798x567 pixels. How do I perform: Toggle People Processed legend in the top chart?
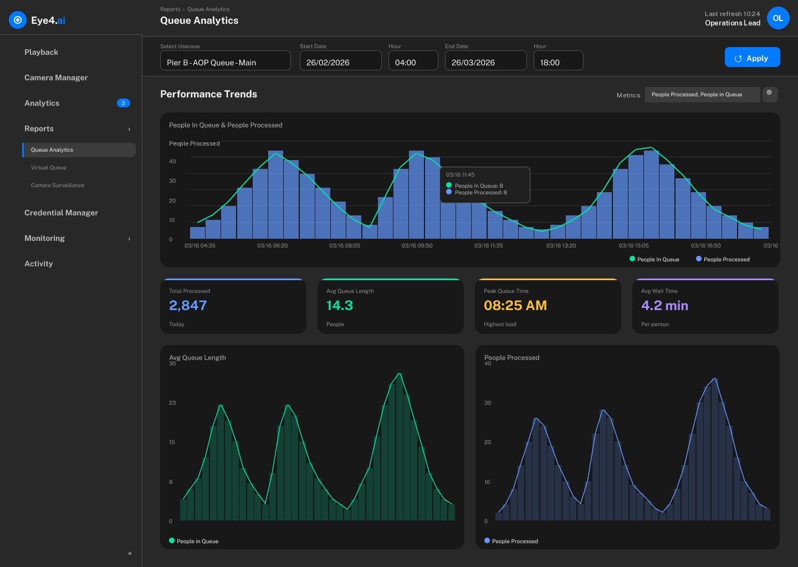[x=723, y=259]
